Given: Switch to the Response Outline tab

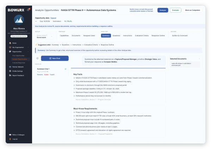Looking at the screenshot, I should [158, 36].
